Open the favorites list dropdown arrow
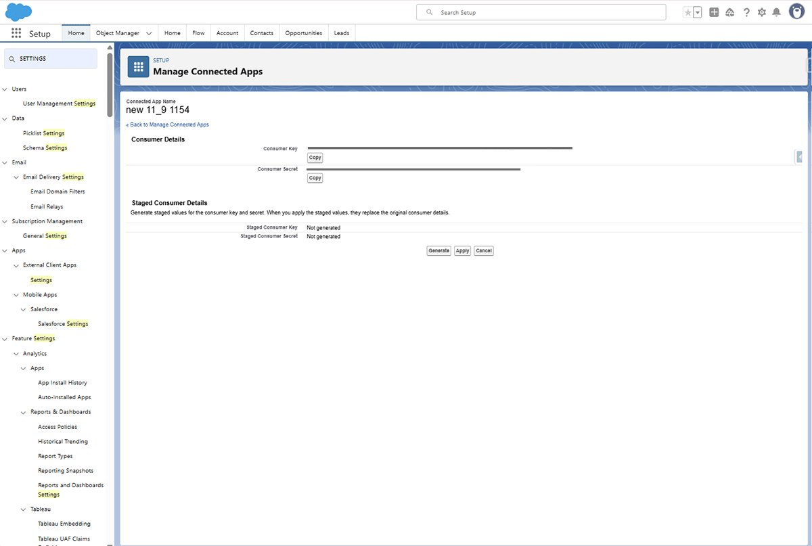Image resolution: width=812 pixels, height=546 pixels. (698, 12)
